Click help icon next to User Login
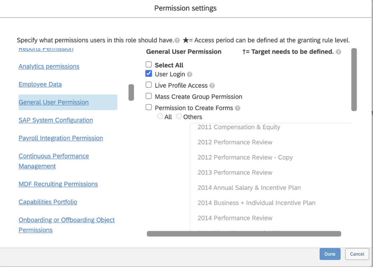373x267 pixels. [x=190, y=74]
